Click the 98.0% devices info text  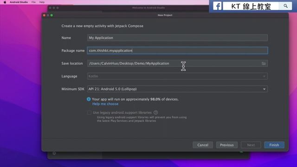[x=135, y=99]
